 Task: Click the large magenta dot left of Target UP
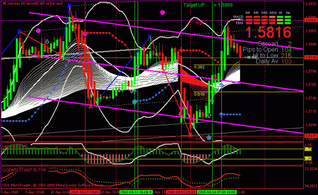(162, 13)
